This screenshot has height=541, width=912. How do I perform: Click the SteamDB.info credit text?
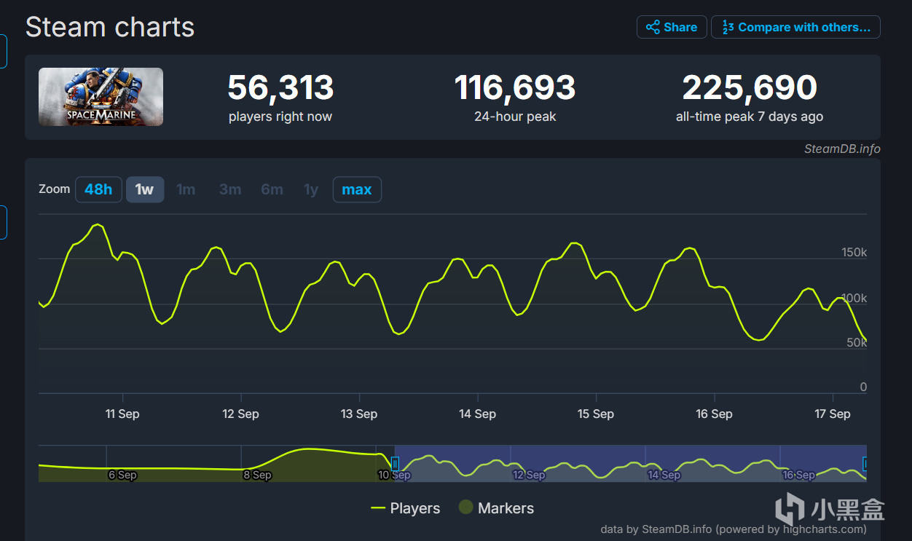(842, 149)
